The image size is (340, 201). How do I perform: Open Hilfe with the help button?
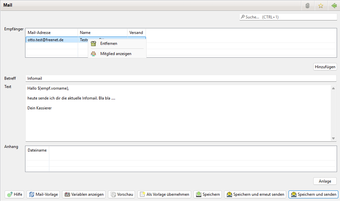(x=15, y=194)
